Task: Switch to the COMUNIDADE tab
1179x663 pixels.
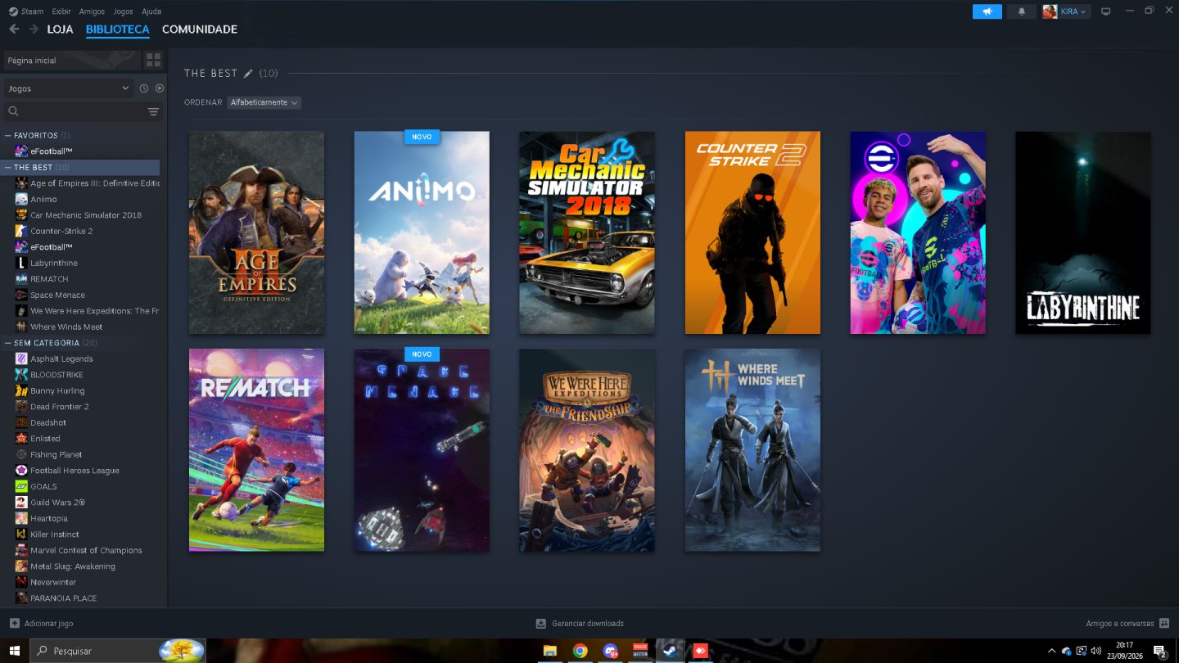Action: 200,29
